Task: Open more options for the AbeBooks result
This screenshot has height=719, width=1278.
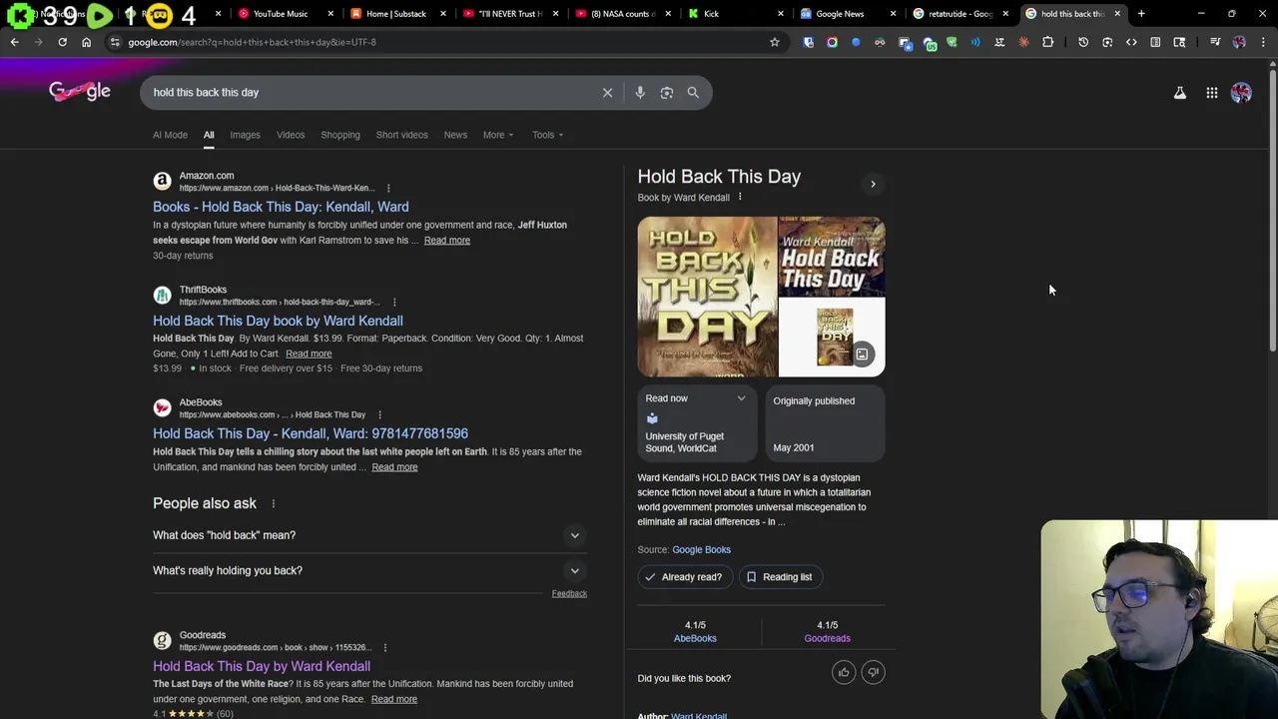Action: [379, 414]
